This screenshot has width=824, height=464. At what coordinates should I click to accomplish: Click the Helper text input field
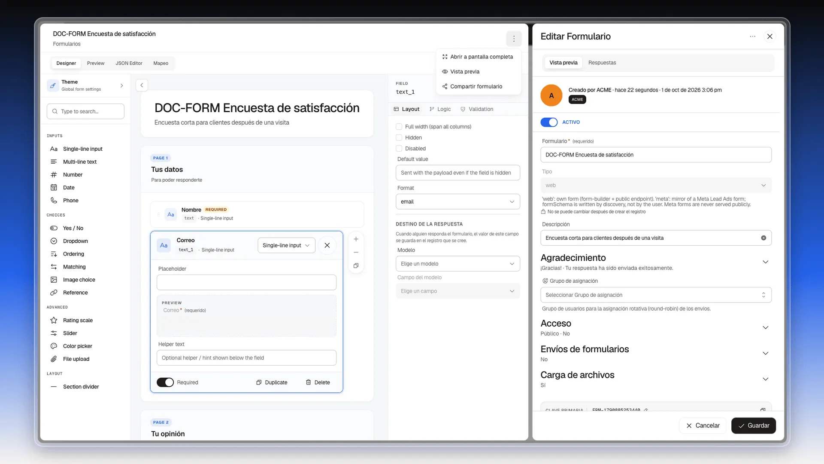click(x=246, y=358)
